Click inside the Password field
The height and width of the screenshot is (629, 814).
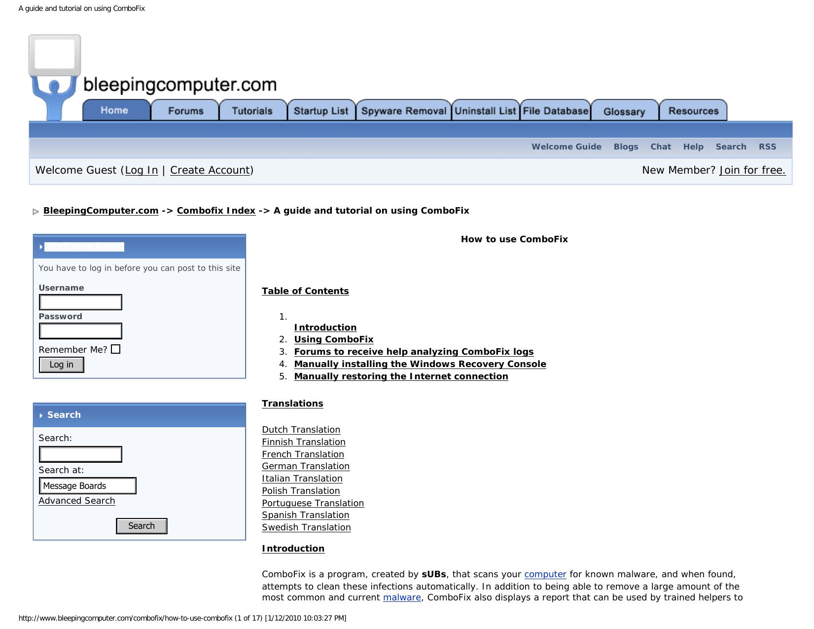pyautogui.click(x=80, y=331)
